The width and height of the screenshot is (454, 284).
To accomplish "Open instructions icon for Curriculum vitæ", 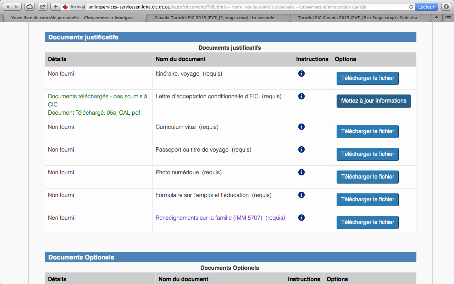I will (301, 127).
